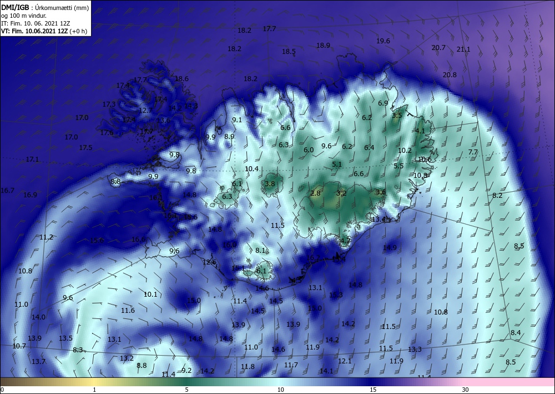Click the '1' label on the color scale
The height and width of the screenshot is (394, 555).
tap(94, 390)
